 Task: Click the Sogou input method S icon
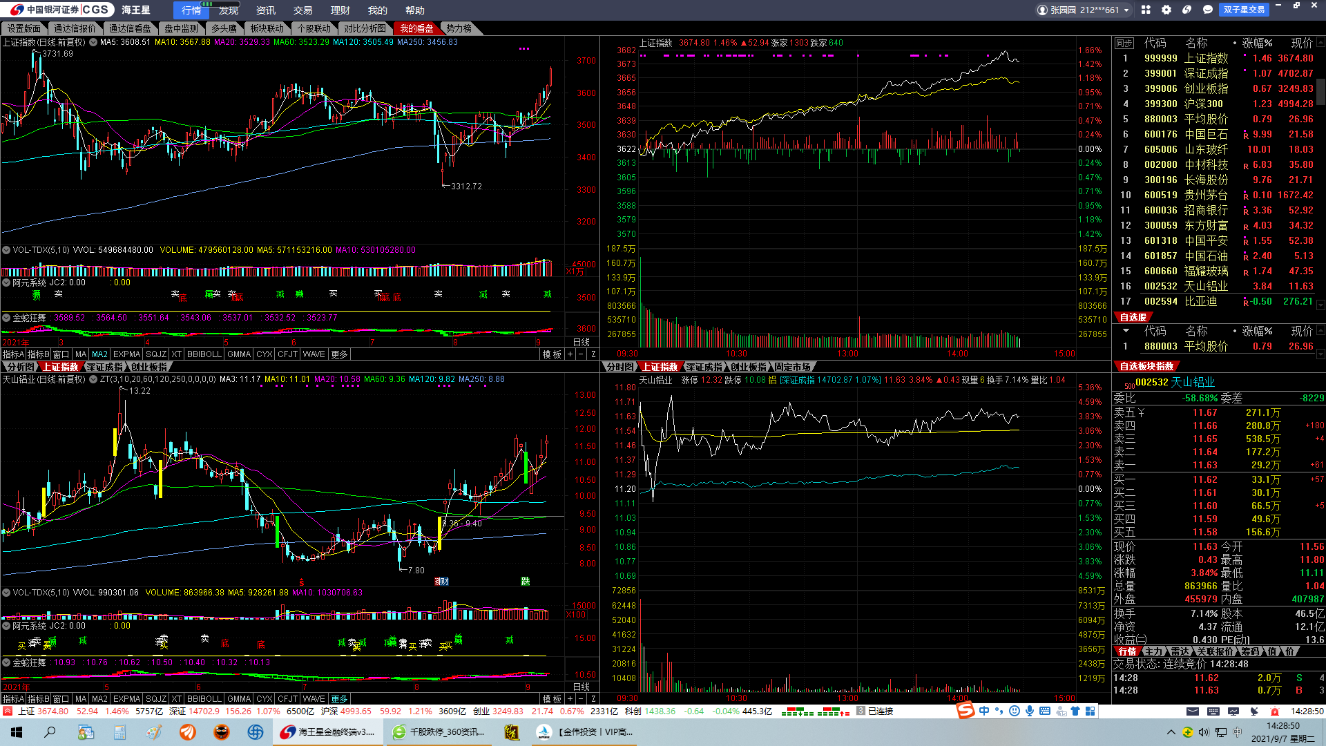[965, 711]
